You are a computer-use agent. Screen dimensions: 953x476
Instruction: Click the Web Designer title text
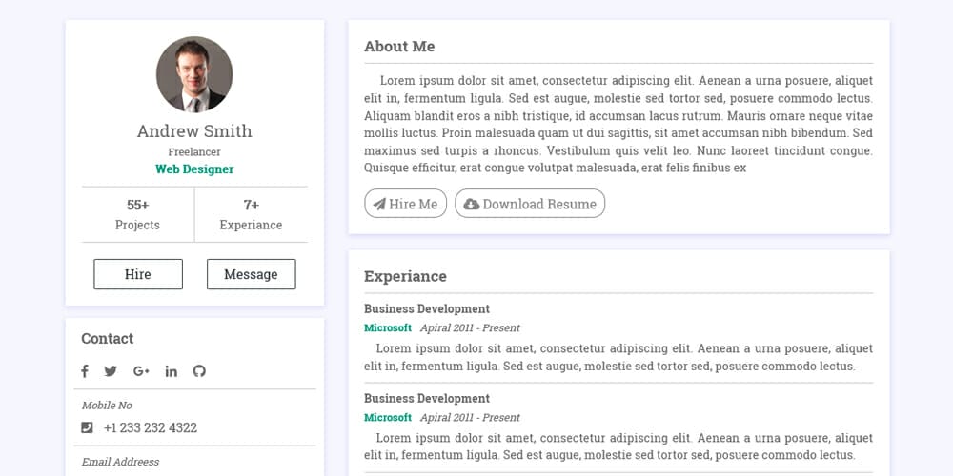[x=194, y=169]
